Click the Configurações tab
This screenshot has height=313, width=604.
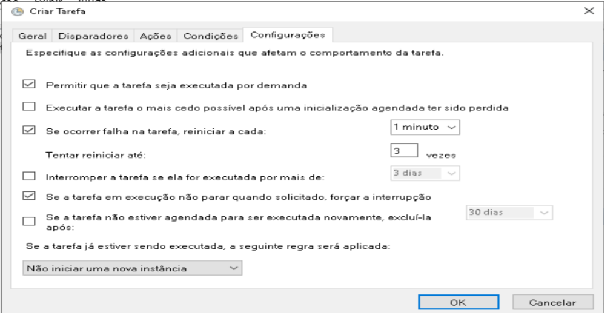(288, 35)
